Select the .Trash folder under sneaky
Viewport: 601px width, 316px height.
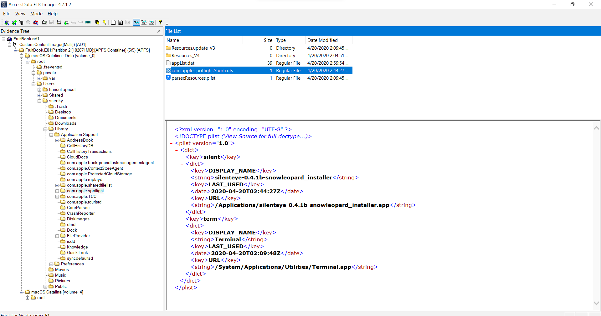61,107
